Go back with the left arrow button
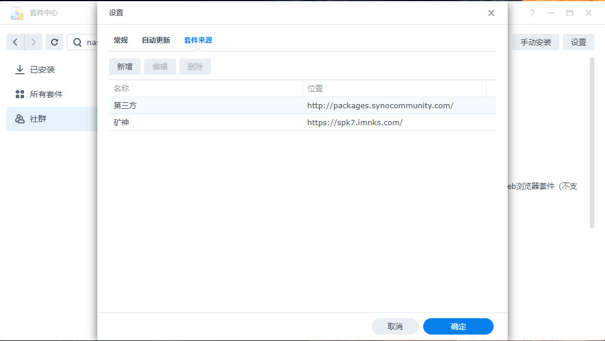Image resolution: width=605 pixels, height=341 pixels. click(15, 42)
